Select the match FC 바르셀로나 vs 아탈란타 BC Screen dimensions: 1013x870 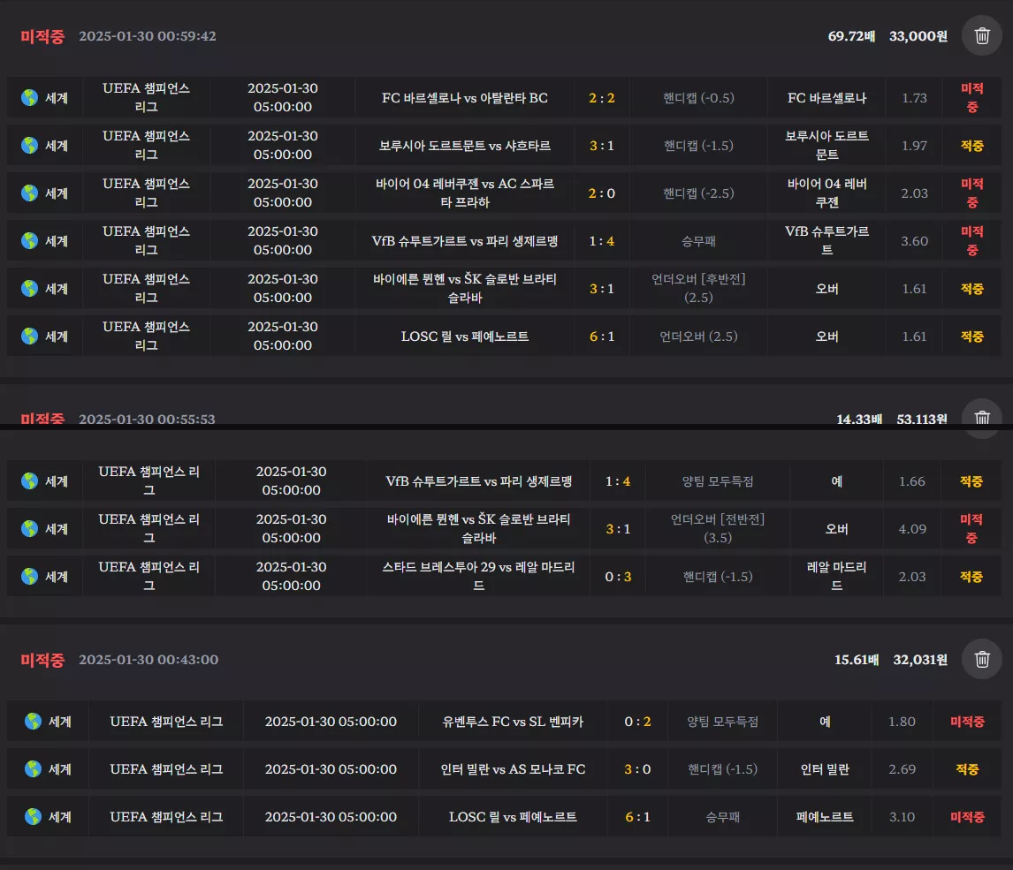coord(464,98)
